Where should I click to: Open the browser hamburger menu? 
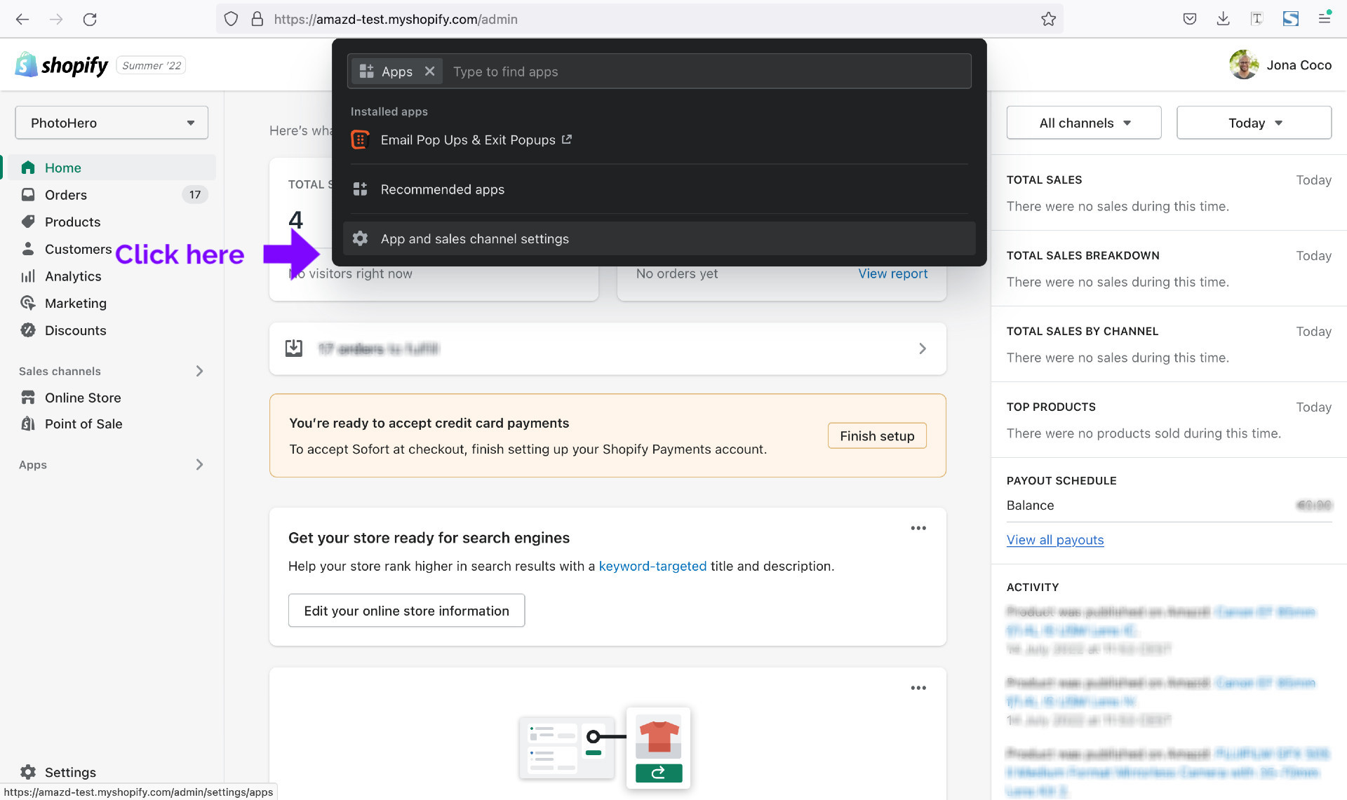pyautogui.click(x=1325, y=18)
